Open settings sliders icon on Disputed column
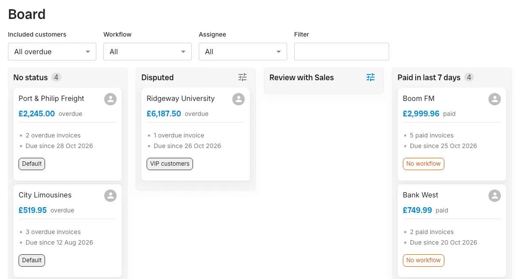This screenshot has width=515, height=279. [x=242, y=78]
